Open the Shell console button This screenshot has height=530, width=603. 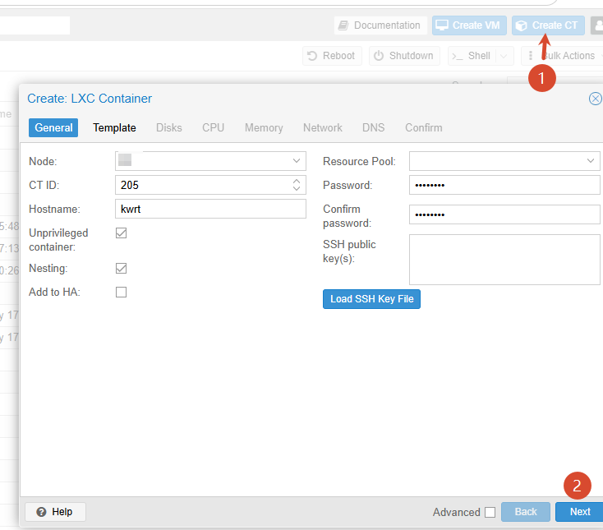[472, 56]
